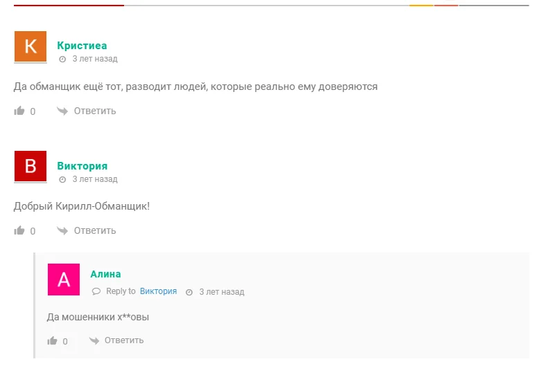
Task: Click clock icon beside Кристиеа's timestamp
Action: [x=62, y=60]
